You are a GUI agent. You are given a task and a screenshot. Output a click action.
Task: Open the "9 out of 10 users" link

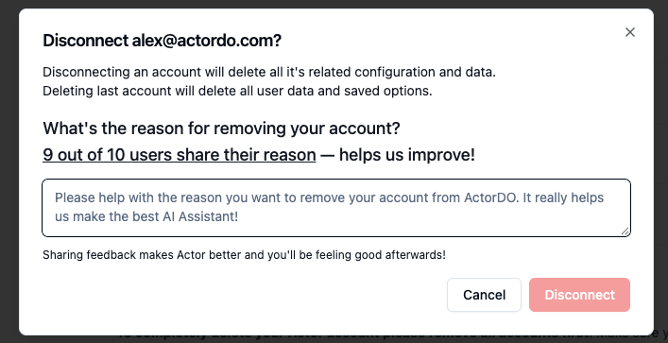pyautogui.click(x=179, y=155)
